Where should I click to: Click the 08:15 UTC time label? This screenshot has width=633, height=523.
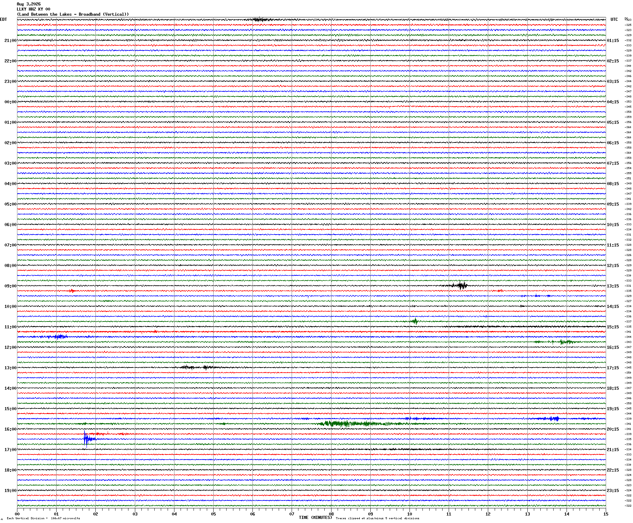[613, 184]
